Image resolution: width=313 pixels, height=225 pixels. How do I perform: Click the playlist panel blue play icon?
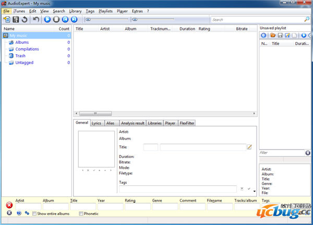pyautogui.click(x=304, y=35)
